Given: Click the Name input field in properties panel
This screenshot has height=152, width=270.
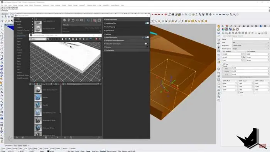Looking at the screenshot, I should coord(251,39).
